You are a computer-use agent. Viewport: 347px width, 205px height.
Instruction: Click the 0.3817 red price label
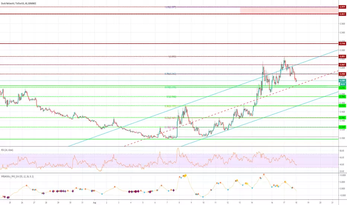[343, 14]
